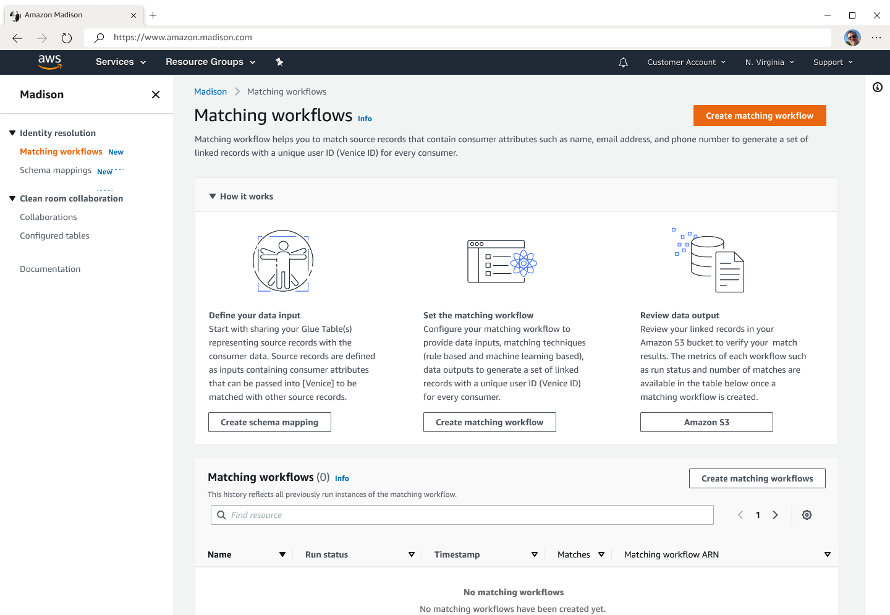Screen dimensions: 890x615
Task: Click the Set the matching workflow illustration
Action: click(502, 261)
